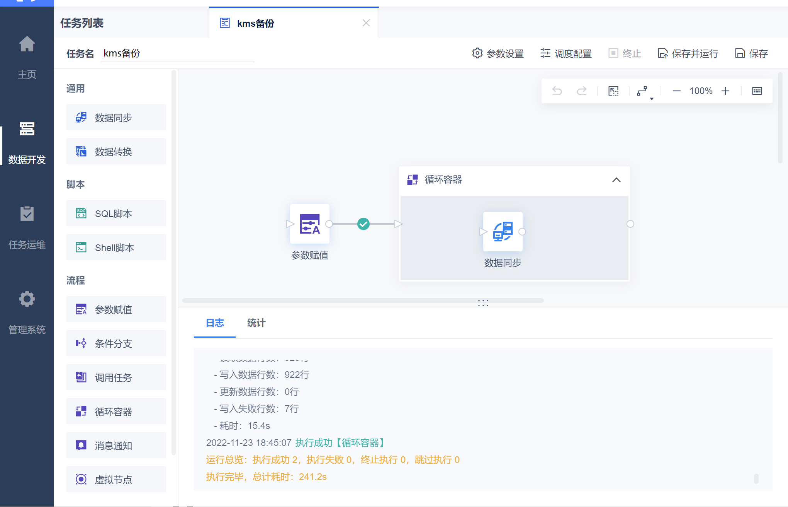
Task: Open 调度配置 scheduling options
Action: click(x=566, y=53)
